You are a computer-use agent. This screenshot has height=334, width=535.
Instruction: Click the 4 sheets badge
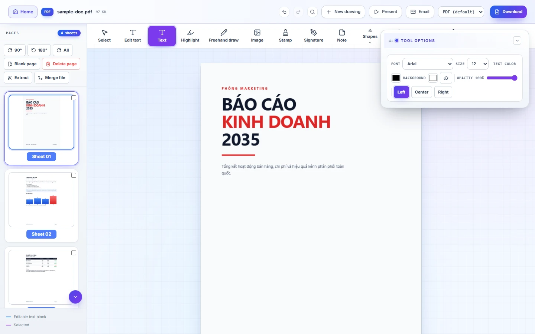[69, 33]
